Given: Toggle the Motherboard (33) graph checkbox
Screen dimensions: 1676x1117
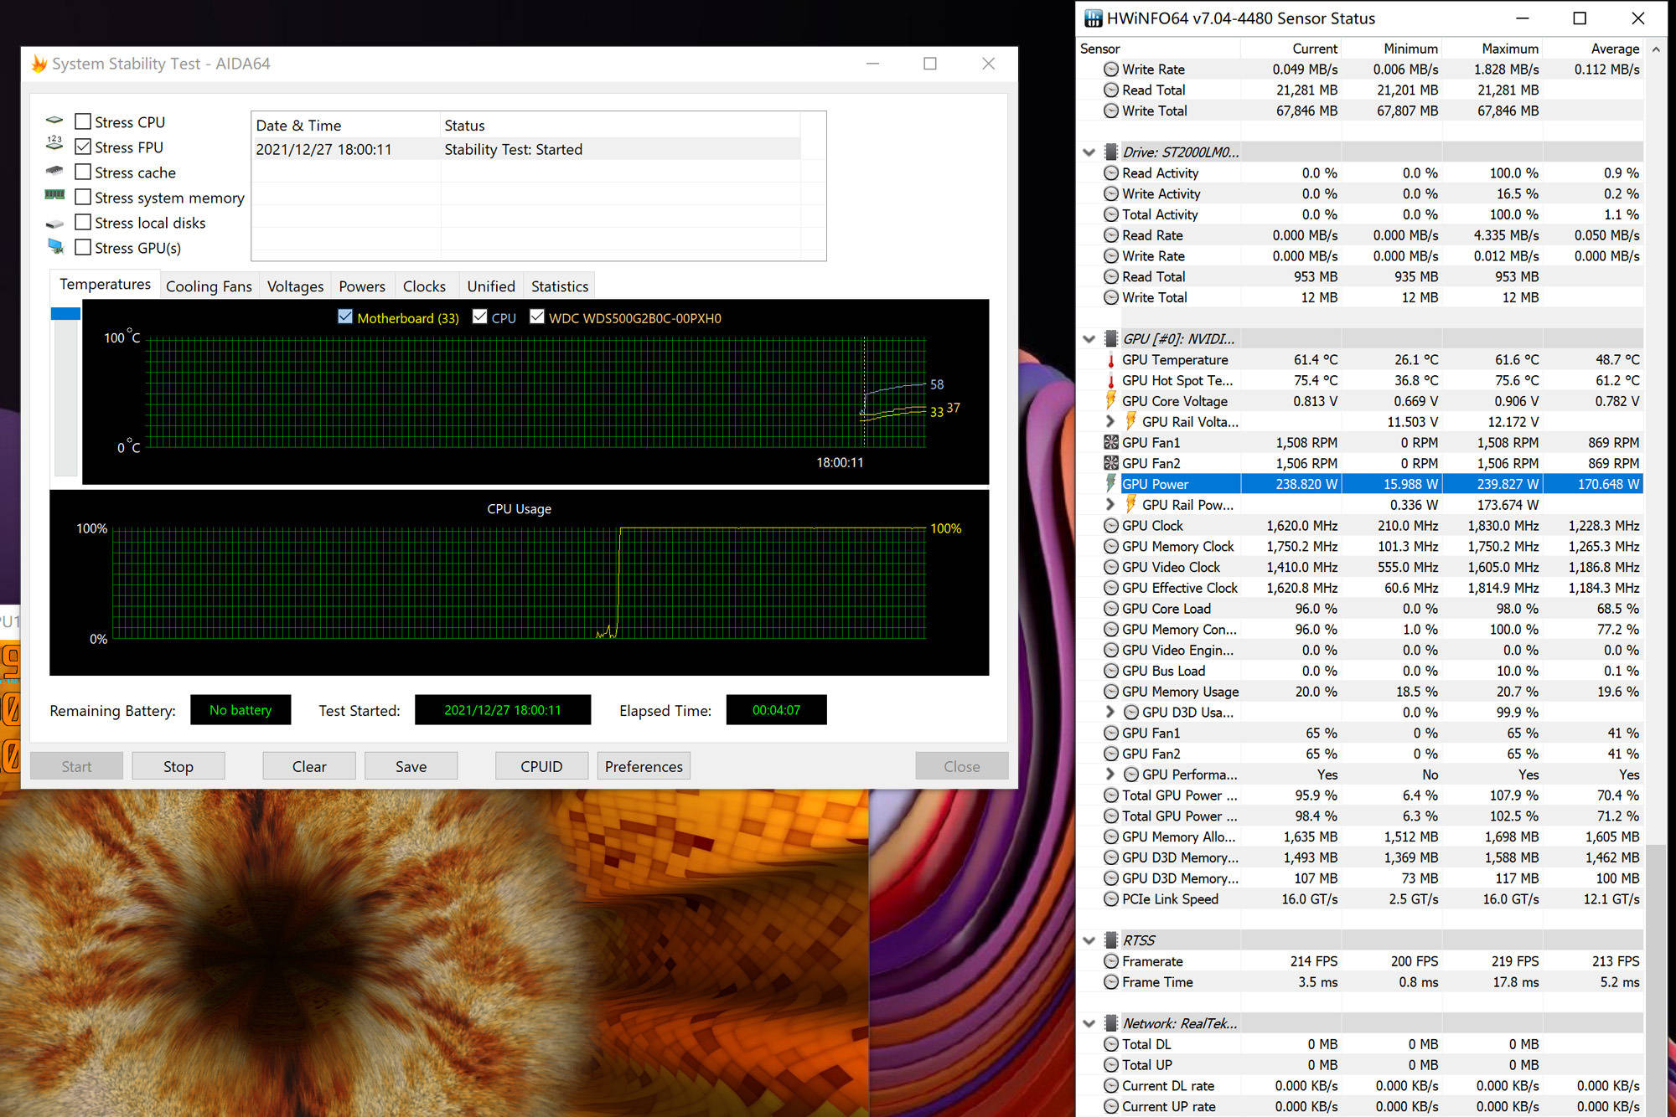Looking at the screenshot, I should 345,317.
